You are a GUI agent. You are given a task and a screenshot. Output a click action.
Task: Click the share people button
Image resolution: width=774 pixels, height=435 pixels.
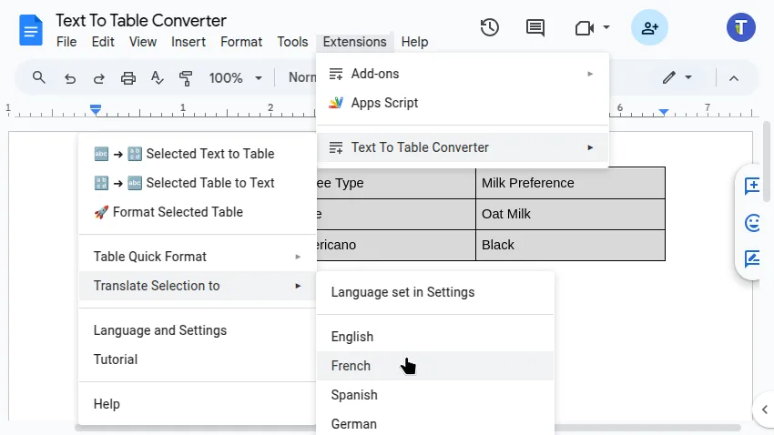click(649, 27)
